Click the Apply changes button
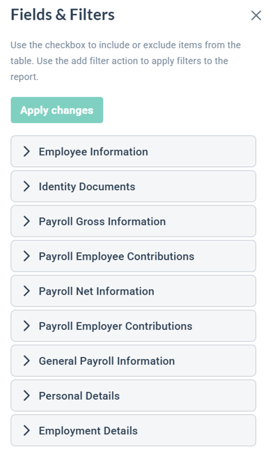This screenshot has height=456, width=268. [x=57, y=110]
